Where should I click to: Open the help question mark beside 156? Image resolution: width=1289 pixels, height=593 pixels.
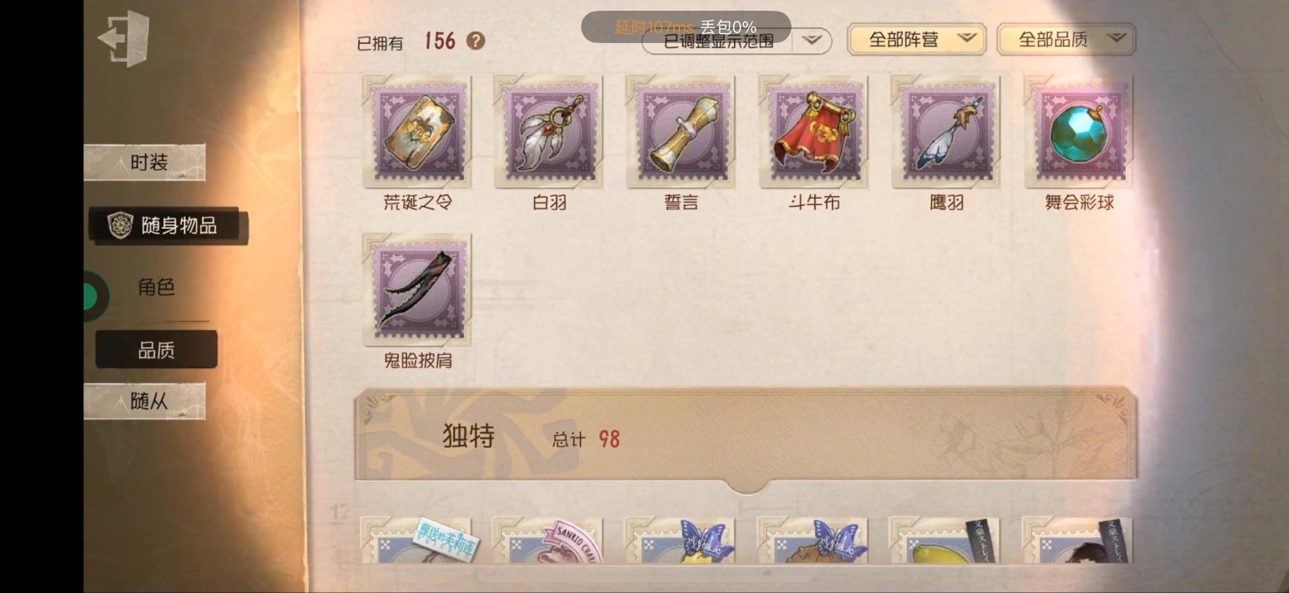[475, 41]
